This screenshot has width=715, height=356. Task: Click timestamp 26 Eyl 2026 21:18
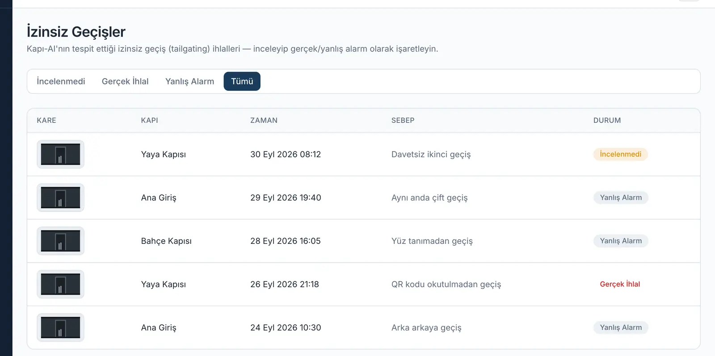point(285,284)
